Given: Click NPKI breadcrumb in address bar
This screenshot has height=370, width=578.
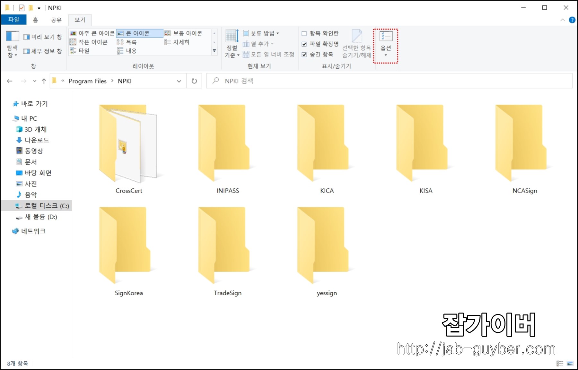Looking at the screenshot, I should point(125,81).
